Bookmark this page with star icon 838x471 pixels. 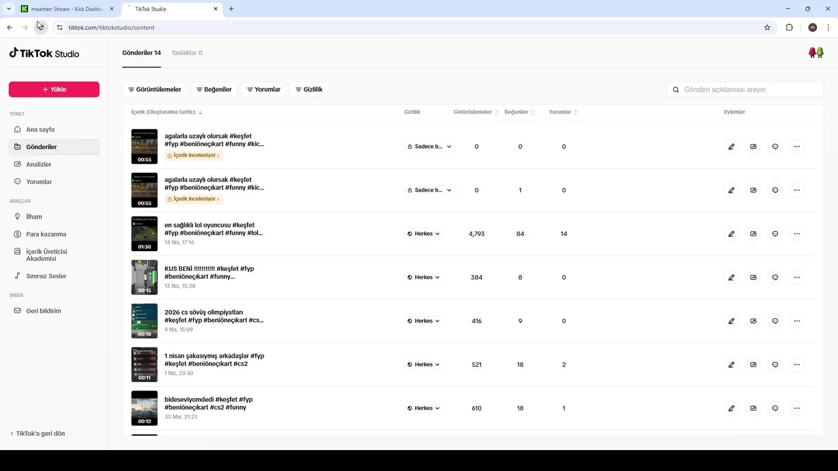point(767,27)
